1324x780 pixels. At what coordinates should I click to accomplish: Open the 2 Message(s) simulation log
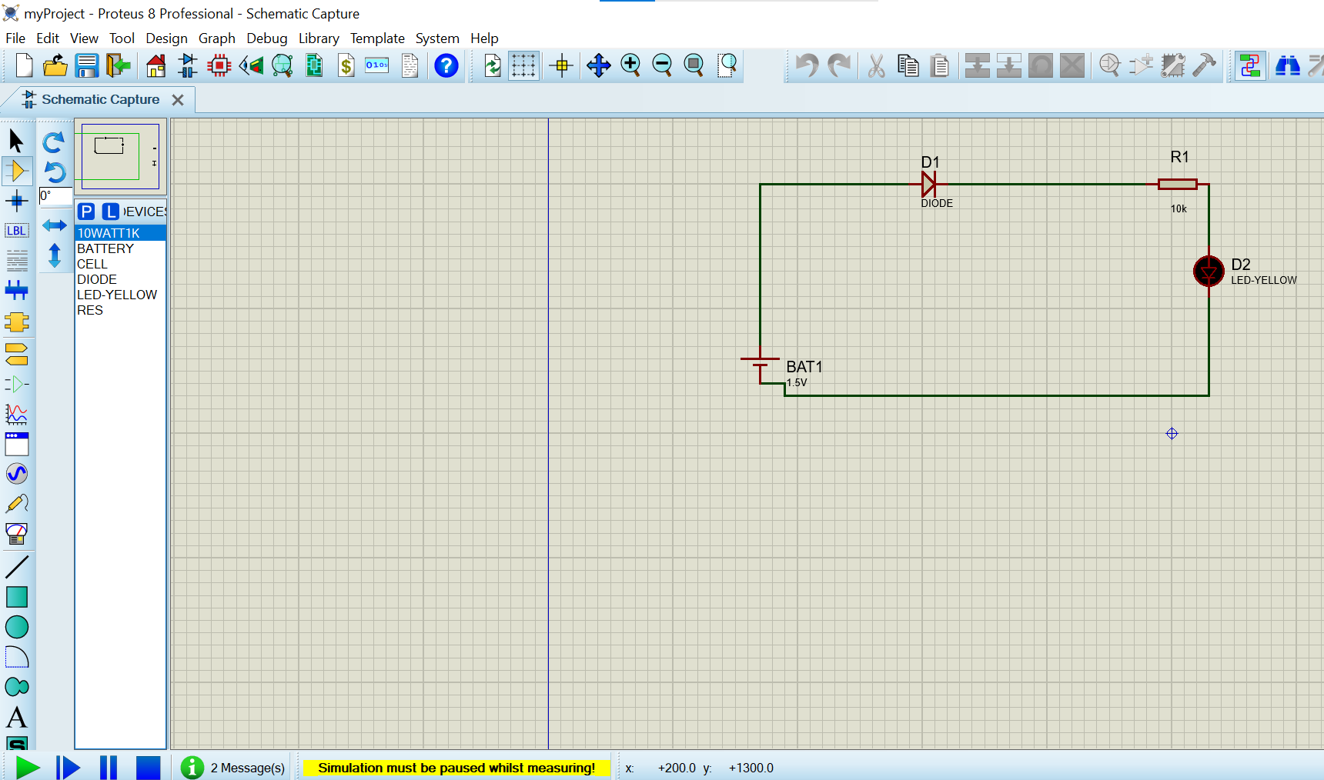pyautogui.click(x=247, y=768)
